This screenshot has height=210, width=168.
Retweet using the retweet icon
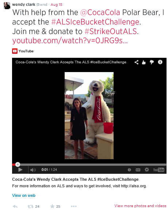(30, 206)
